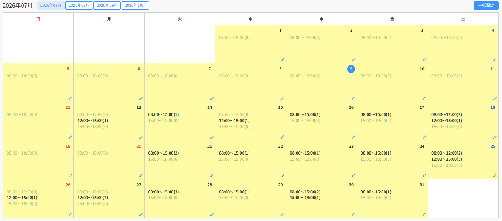Select the 08:00〜12:00(2) slot on July 18
This screenshot has width=502, height=221.
coord(446,114)
